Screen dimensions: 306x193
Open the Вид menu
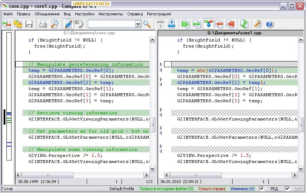pyautogui.click(x=67, y=14)
